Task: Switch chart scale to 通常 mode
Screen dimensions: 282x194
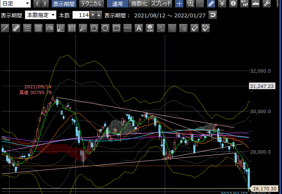Action: (117, 4)
